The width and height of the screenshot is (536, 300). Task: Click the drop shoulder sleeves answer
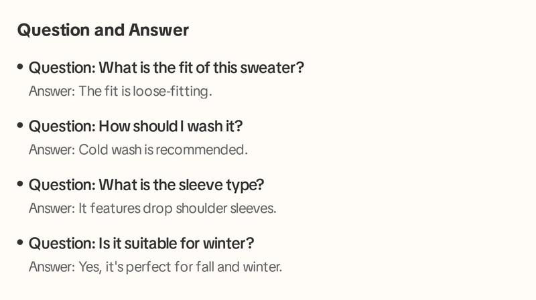click(x=153, y=208)
